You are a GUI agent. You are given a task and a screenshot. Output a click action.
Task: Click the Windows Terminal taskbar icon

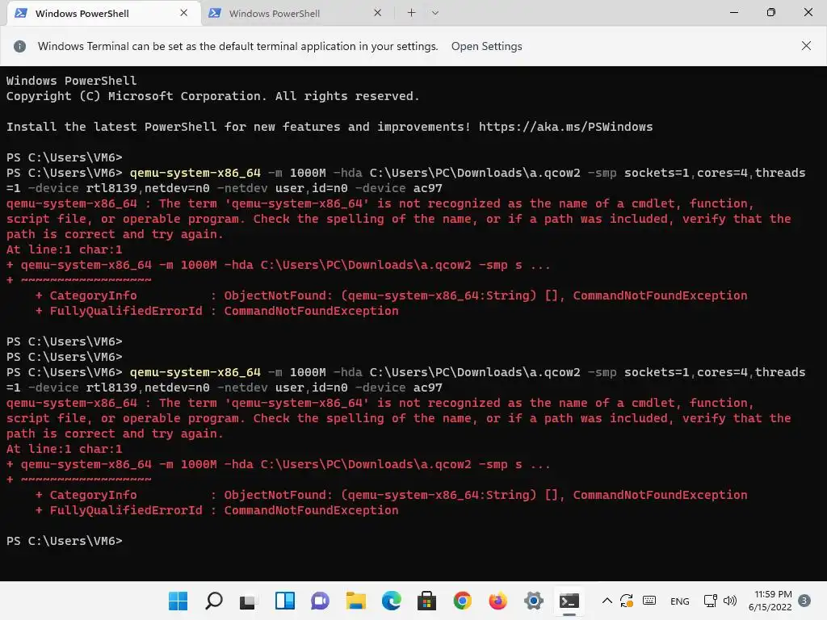569,601
